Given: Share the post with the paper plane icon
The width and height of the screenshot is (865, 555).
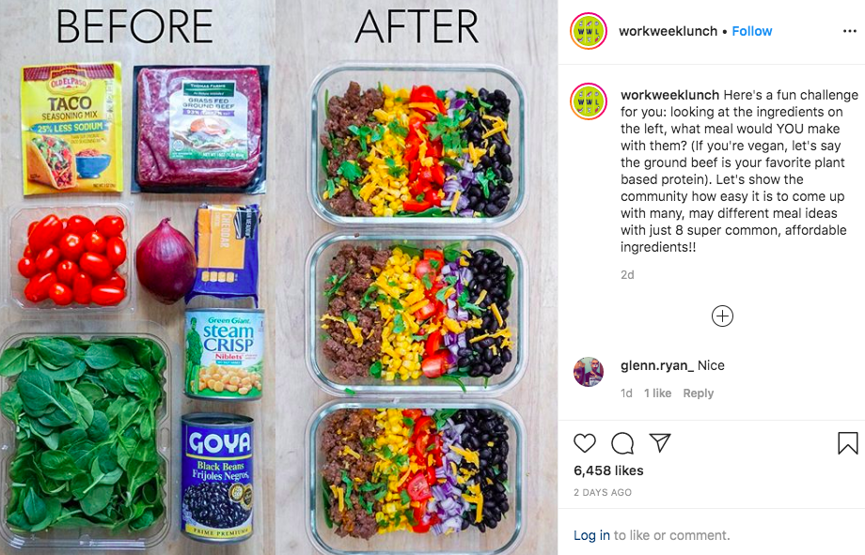Looking at the screenshot, I should pyautogui.click(x=660, y=442).
